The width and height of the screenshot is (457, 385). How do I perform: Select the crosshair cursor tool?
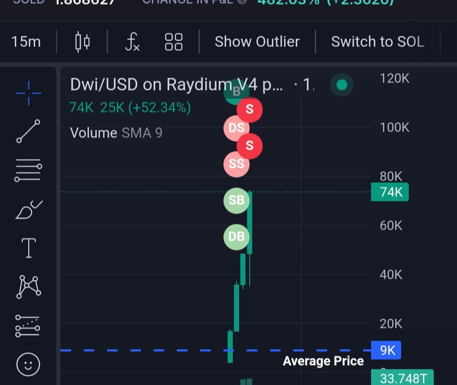(29, 93)
